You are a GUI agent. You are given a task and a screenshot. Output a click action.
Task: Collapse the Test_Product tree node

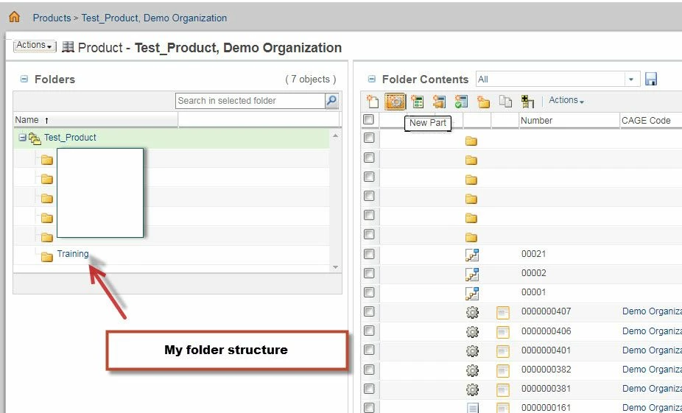coord(23,138)
